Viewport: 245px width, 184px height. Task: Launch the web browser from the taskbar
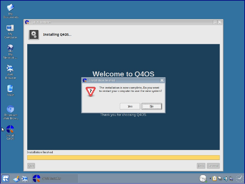point(25,179)
